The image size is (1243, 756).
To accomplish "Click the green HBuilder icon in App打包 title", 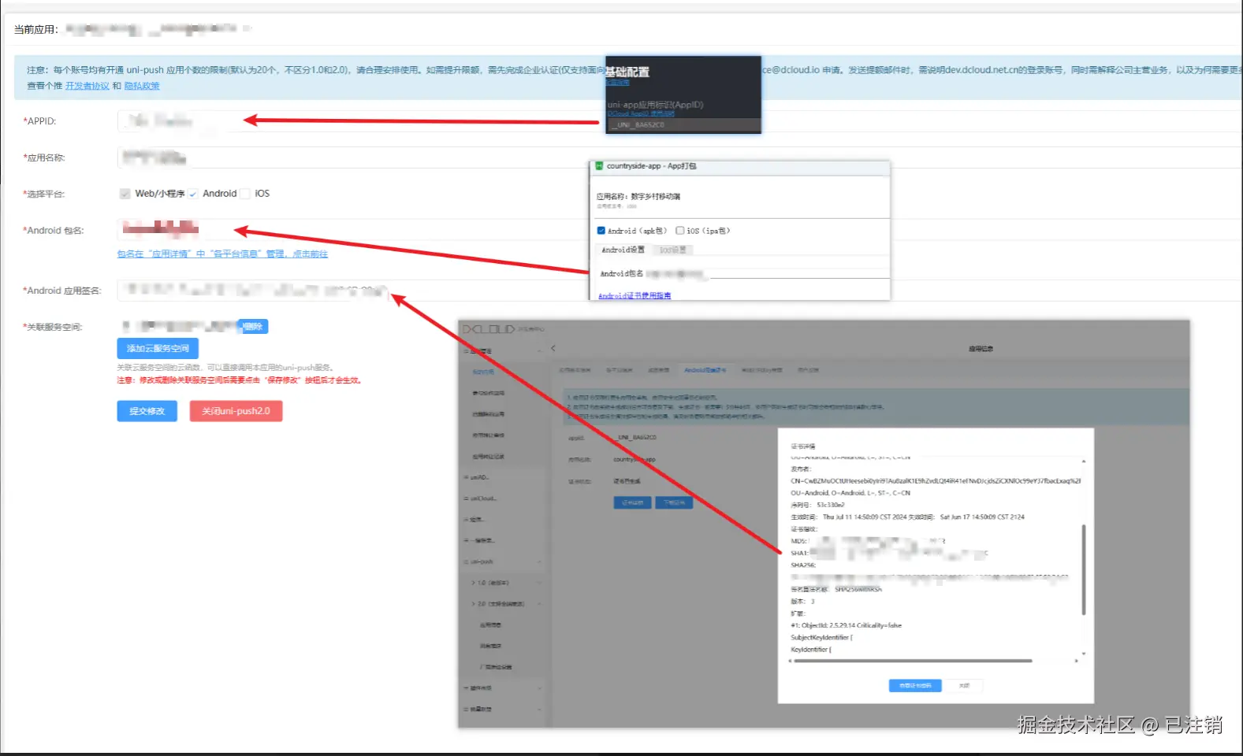I will 599,166.
